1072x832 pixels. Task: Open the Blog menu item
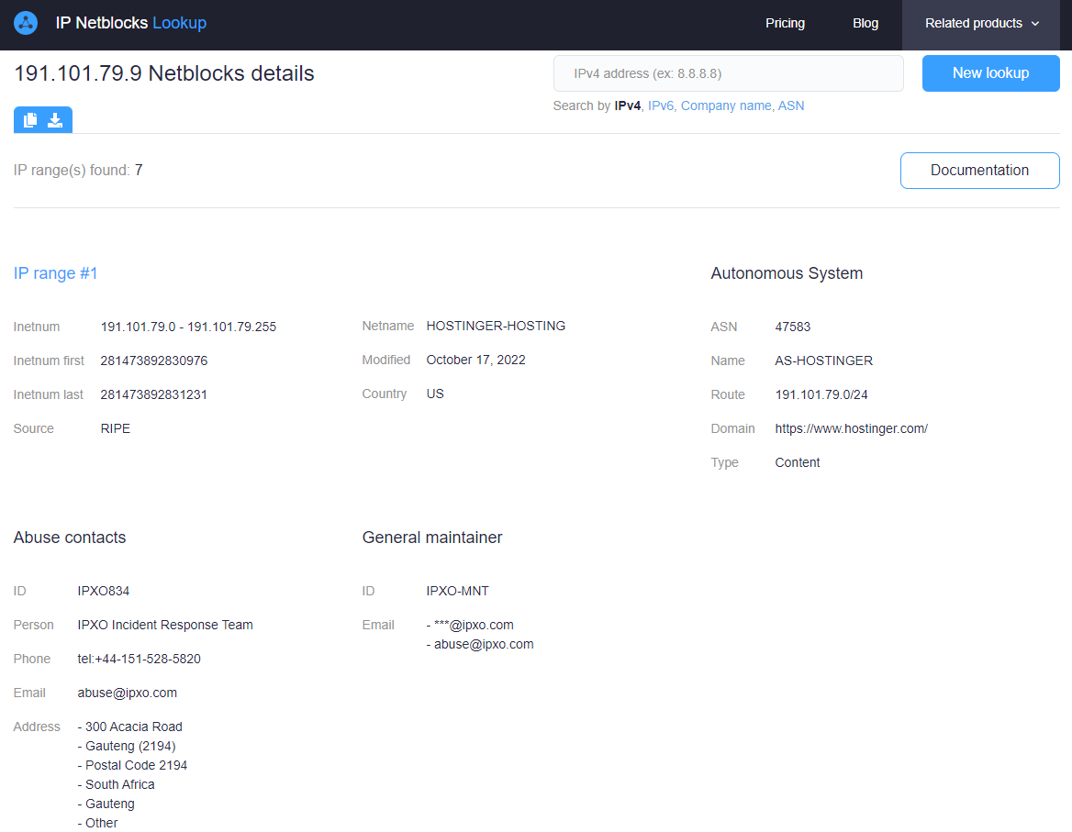865,23
